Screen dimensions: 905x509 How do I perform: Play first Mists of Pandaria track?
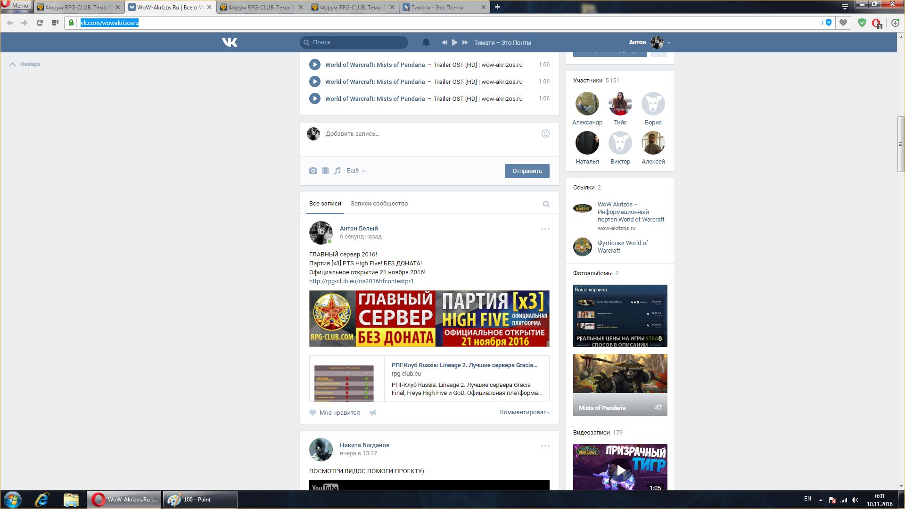pos(314,65)
